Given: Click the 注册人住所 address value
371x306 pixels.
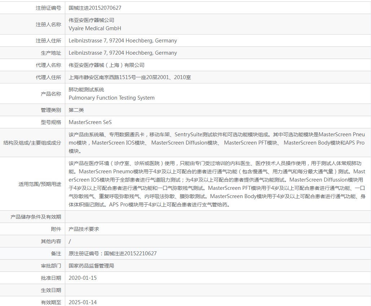Looking at the screenshot, I should pyautogui.click(x=123, y=41).
